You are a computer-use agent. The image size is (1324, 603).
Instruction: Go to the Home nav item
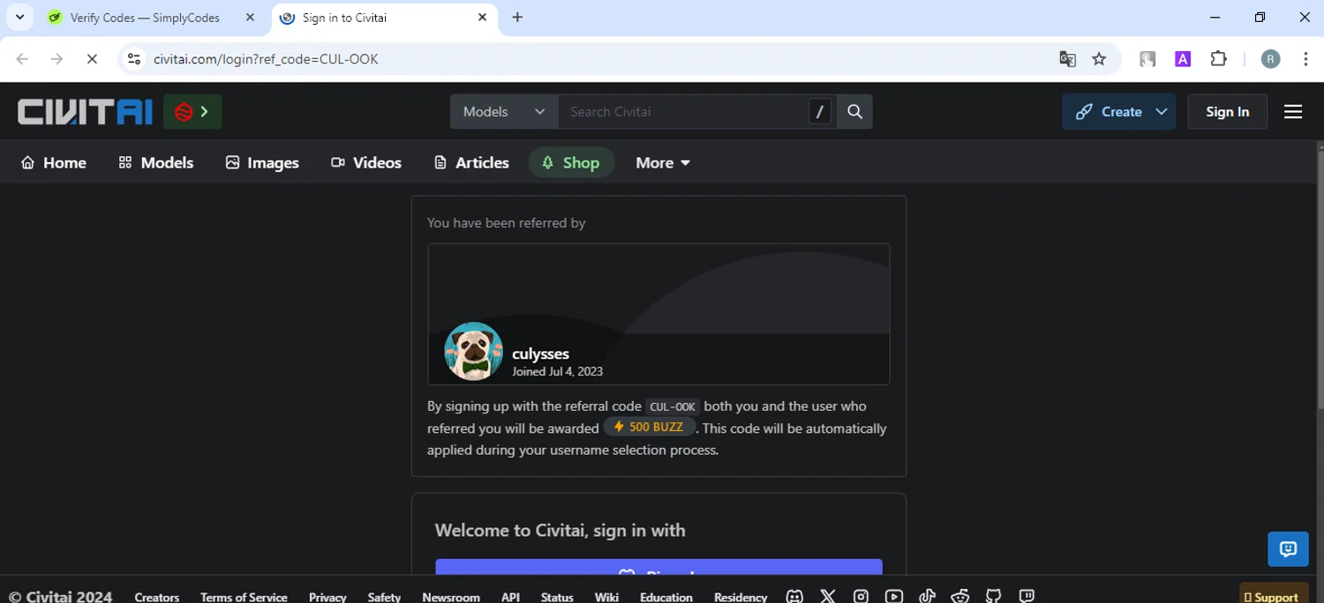tap(54, 163)
